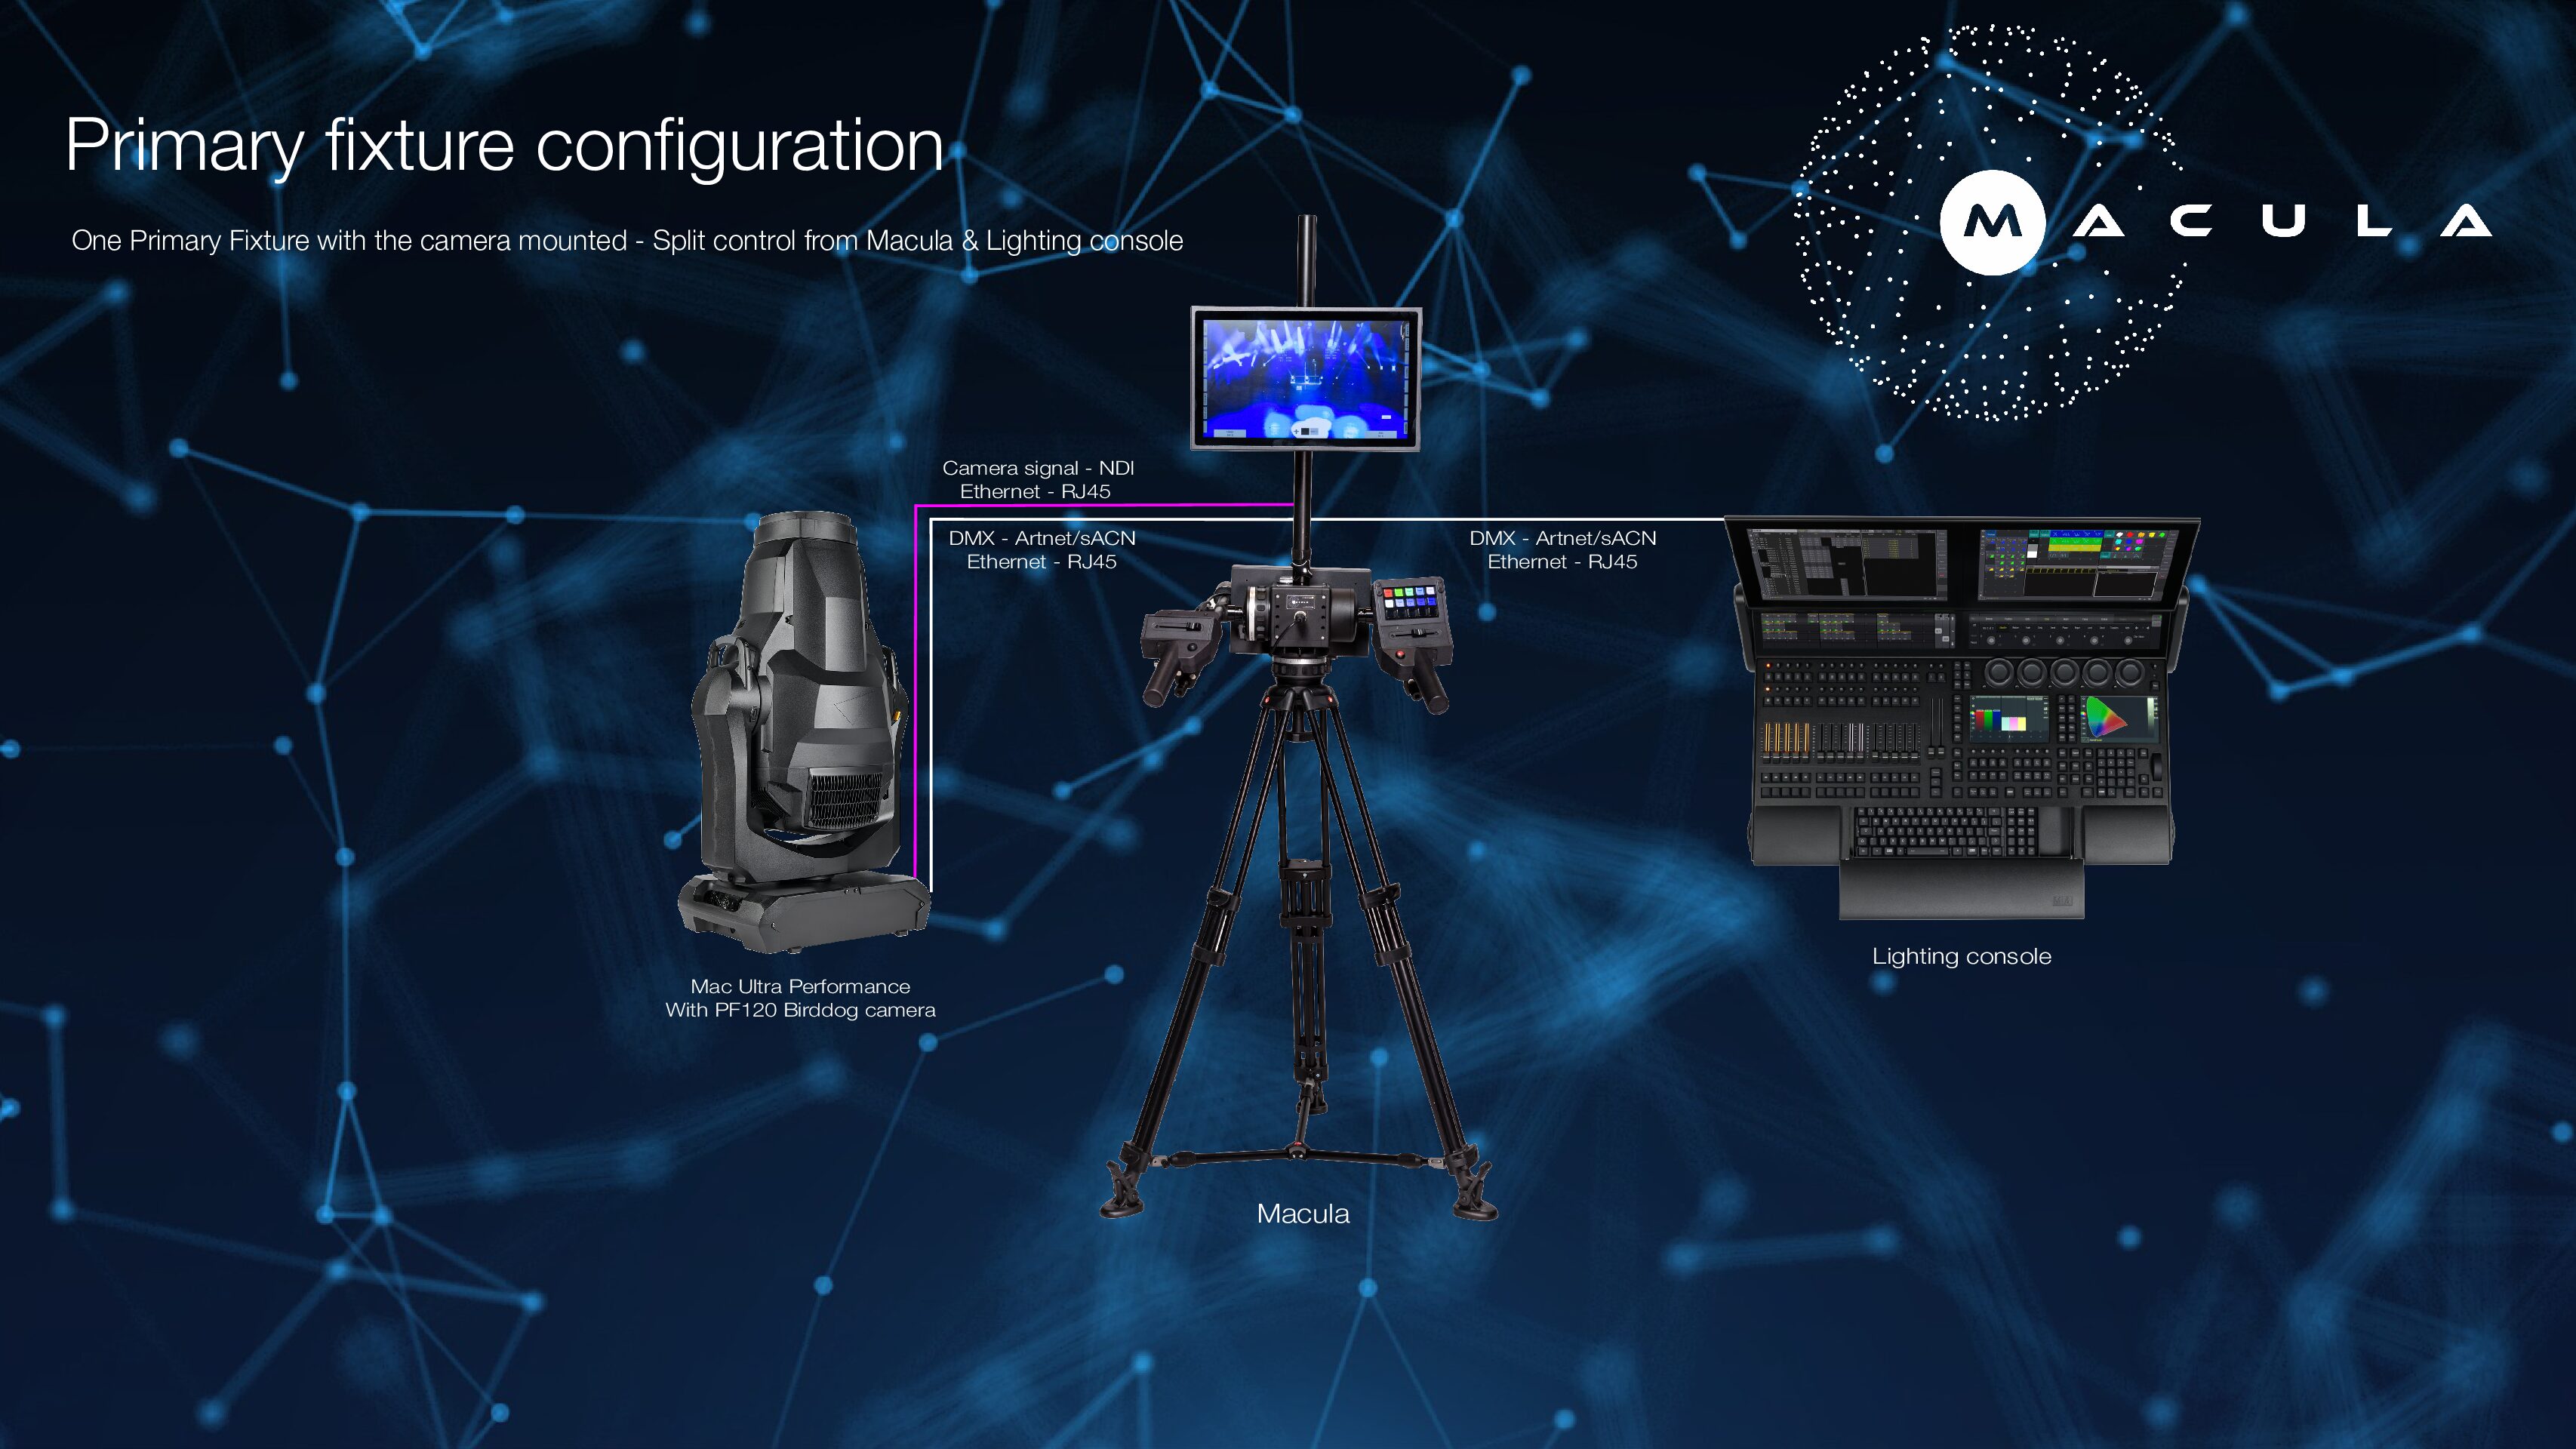Image resolution: width=2576 pixels, height=1449 pixels.
Task: Click the console's left touchscreen display
Action: (x=1847, y=565)
